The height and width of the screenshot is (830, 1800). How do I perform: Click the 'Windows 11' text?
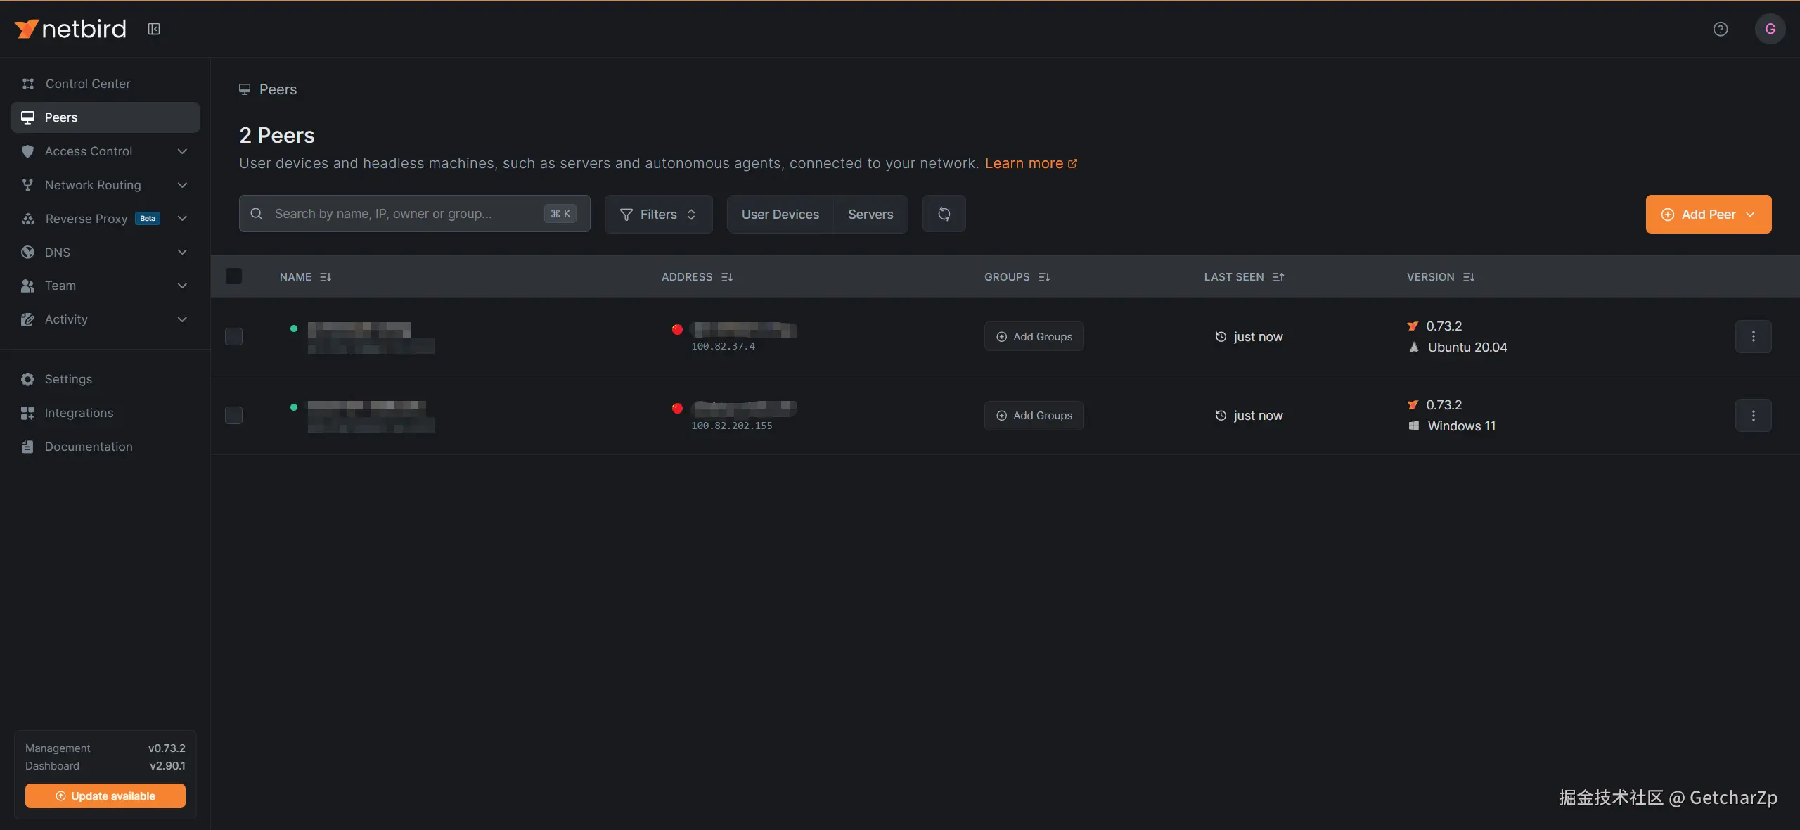(1461, 426)
